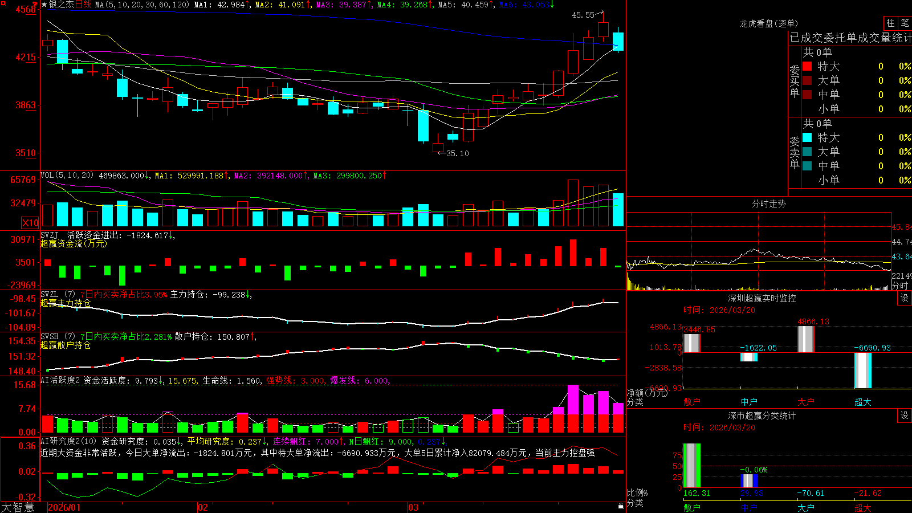Click the SVZL (7) indicator label
912x513 pixels.
point(58,295)
